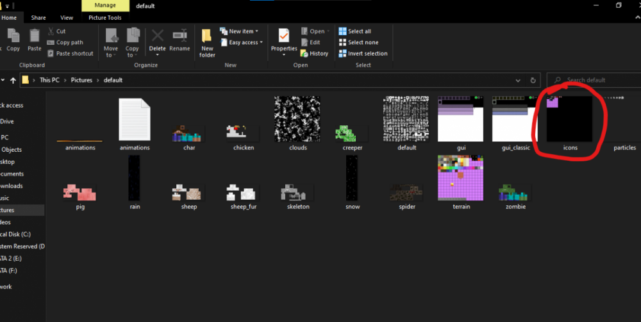The height and width of the screenshot is (322, 641).
Task: Click History in the Open group
Action: click(x=314, y=54)
